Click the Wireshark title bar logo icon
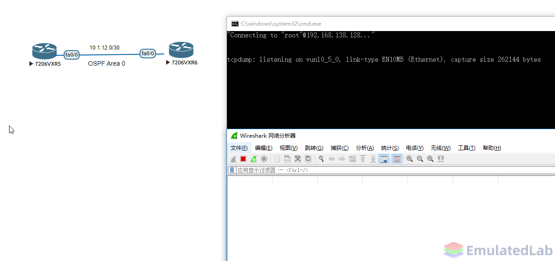555x261 pixels. click(x=234, y=135)
